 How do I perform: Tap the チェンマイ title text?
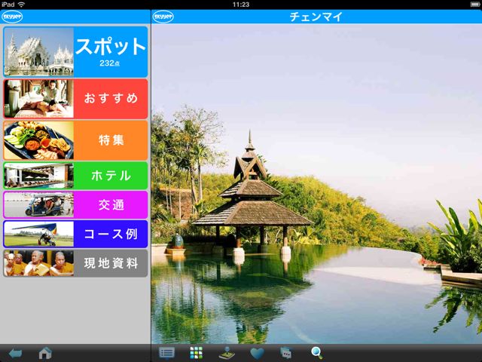tap(316, 17)
